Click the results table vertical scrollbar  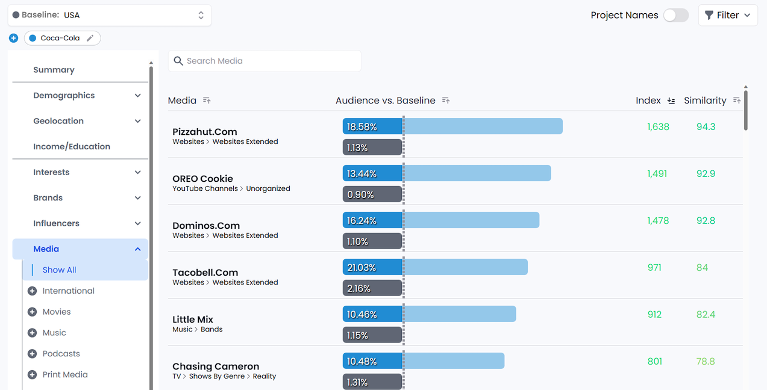746,110
